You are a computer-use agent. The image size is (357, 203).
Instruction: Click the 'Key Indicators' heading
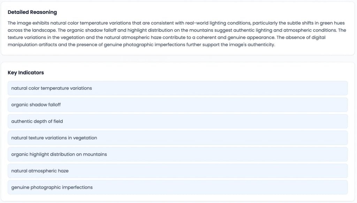[x=26, y=73]
